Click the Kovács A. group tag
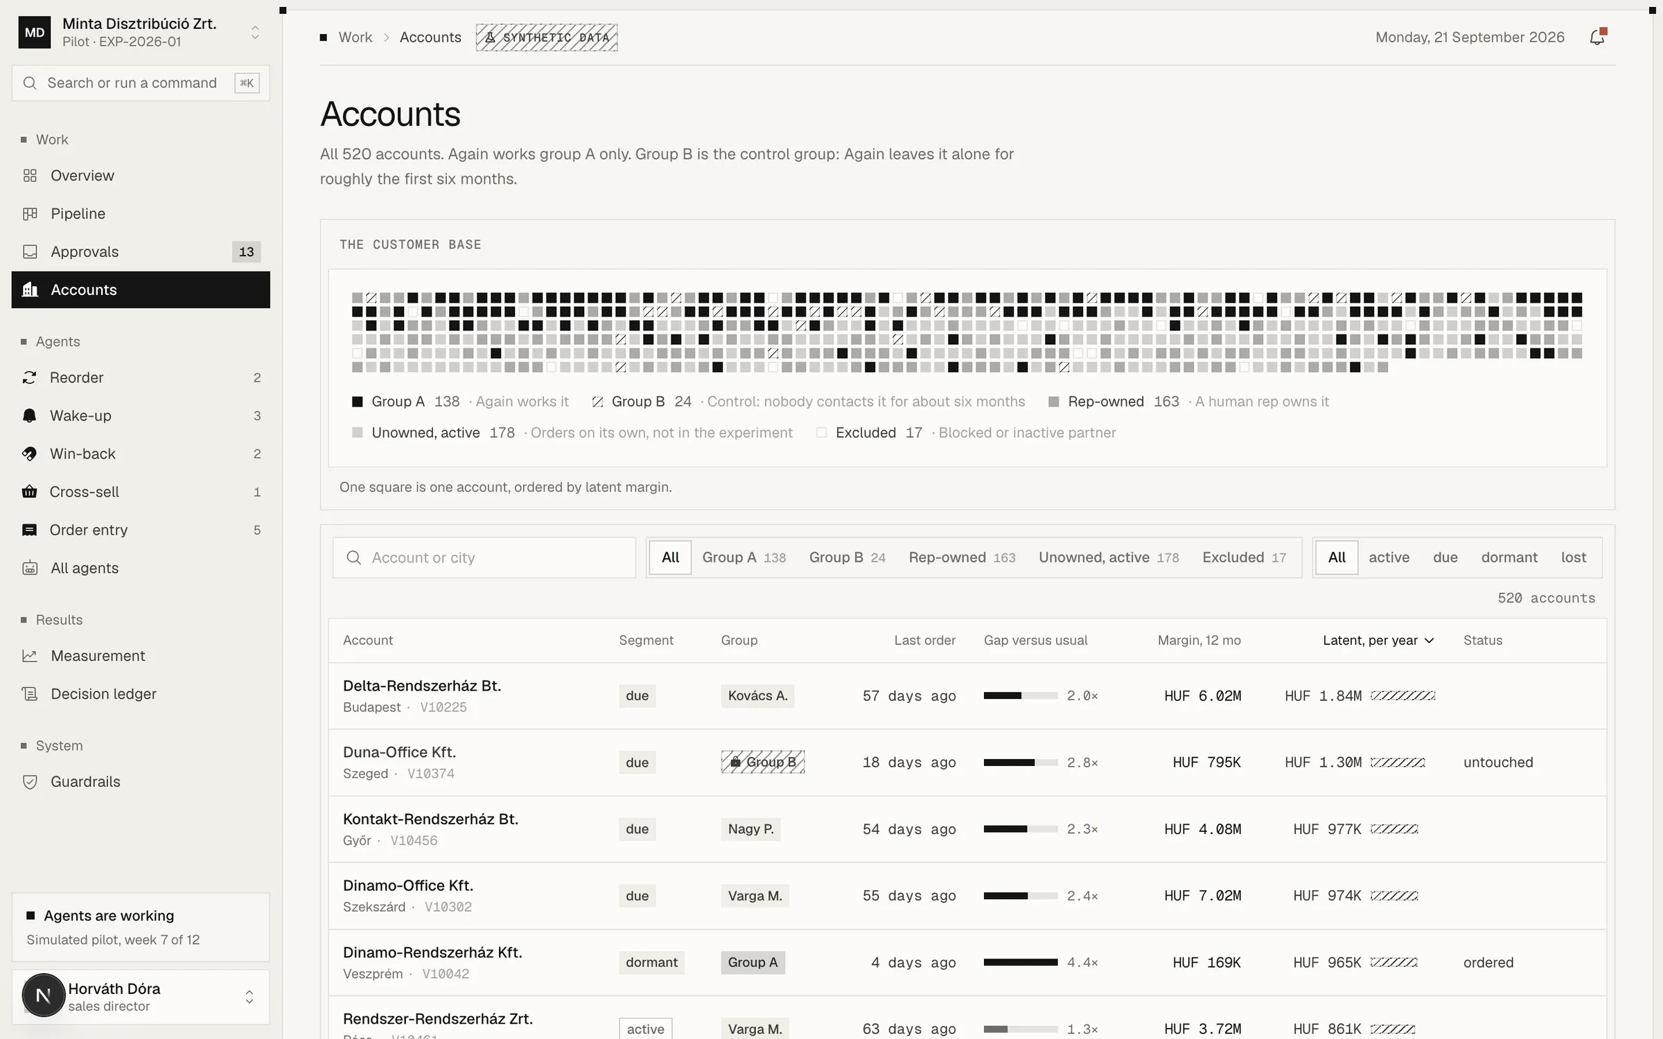The height and width of the screenshot is (1039, 1663). click(757, 695)
